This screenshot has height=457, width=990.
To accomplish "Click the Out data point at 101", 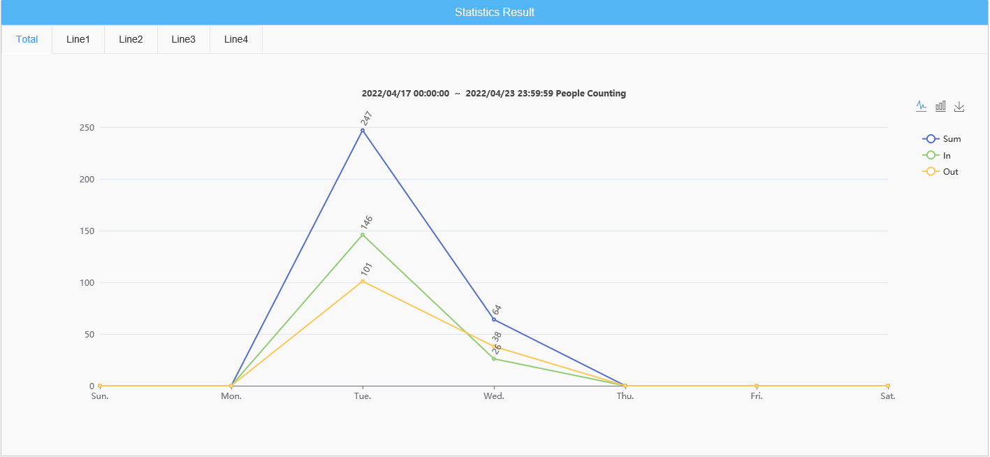I will 363,282.
